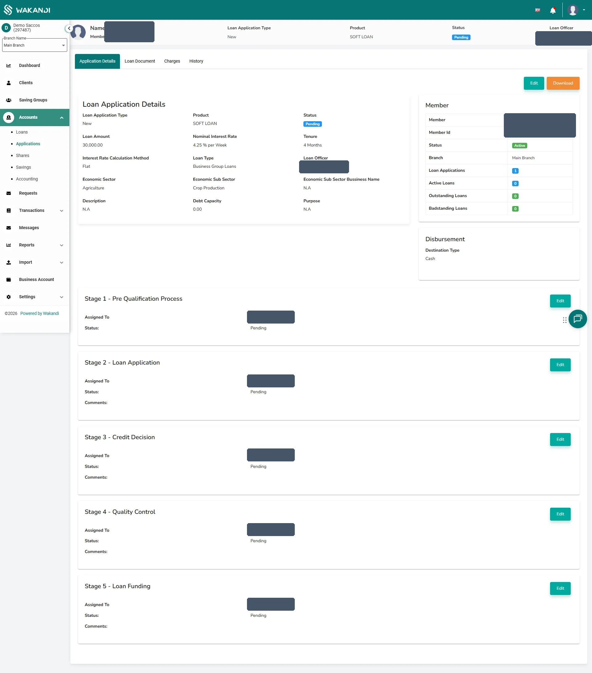The width and height of the screenshot is (592, 673).
Task: Switch to the Charges tab
Action: pyautogui.click(x=172, y=61)
